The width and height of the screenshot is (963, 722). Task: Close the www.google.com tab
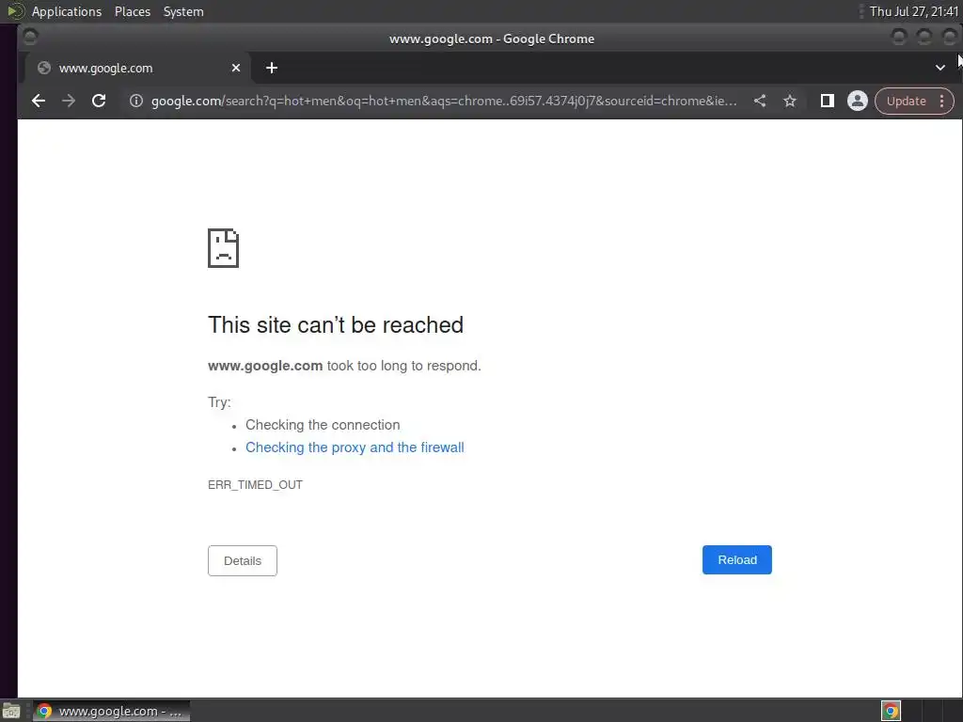coord(236,68)
